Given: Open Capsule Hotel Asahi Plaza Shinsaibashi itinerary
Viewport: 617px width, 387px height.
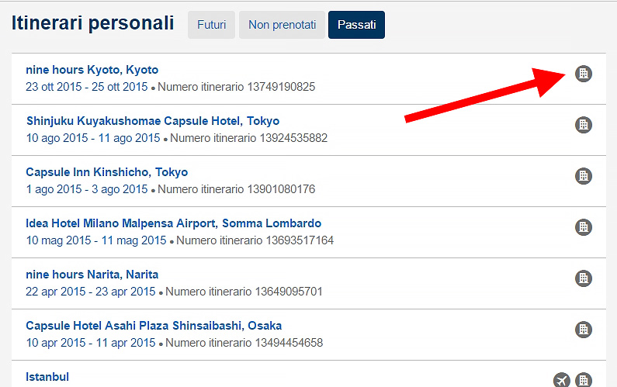Looking at the screenshot, I should [x=154, y=326].
